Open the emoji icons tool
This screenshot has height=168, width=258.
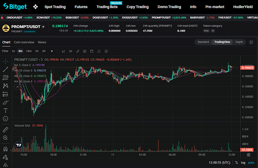pos(5,118)
